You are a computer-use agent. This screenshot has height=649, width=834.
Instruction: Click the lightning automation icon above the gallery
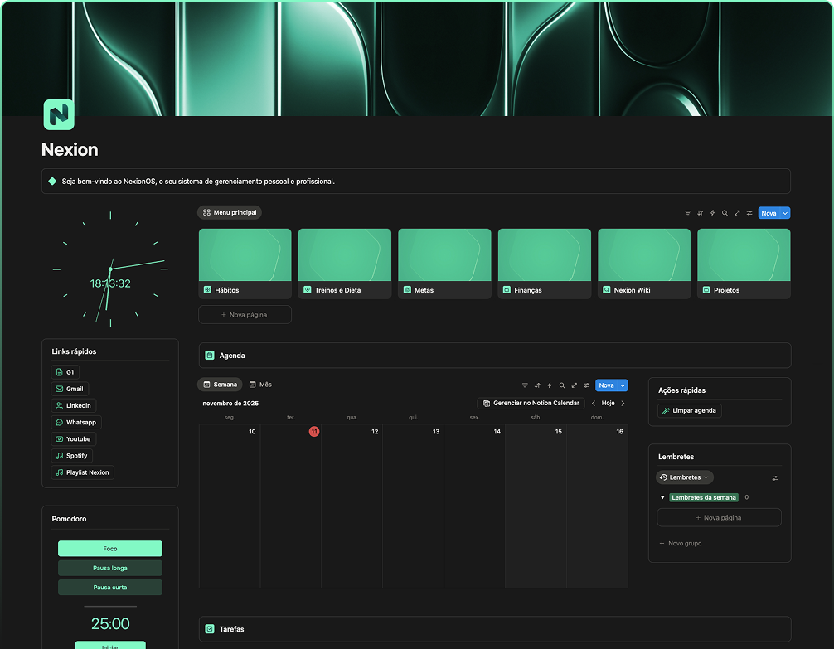coord(712,213)
